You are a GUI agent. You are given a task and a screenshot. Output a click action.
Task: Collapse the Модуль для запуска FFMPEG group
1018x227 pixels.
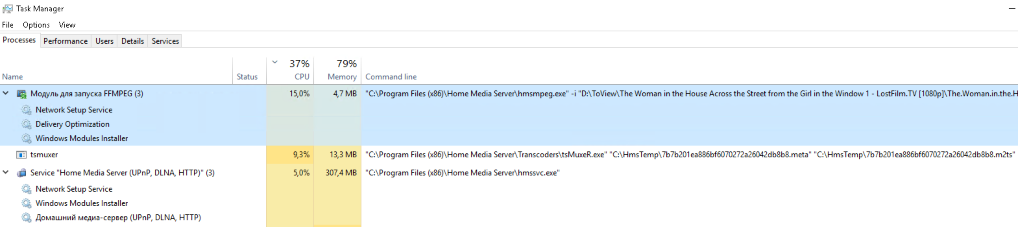coord(6,94)
